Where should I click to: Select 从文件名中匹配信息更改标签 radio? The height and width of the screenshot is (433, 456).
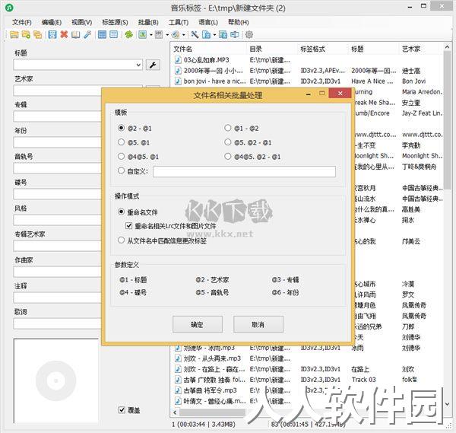(122, 240)
